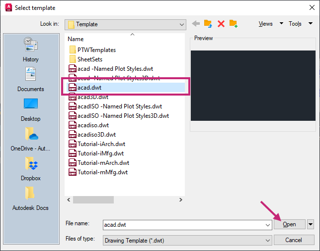This screenshot has height=251, width=320.
Task: Open Documents location in sidebar
Action: (x=31, y=79)
